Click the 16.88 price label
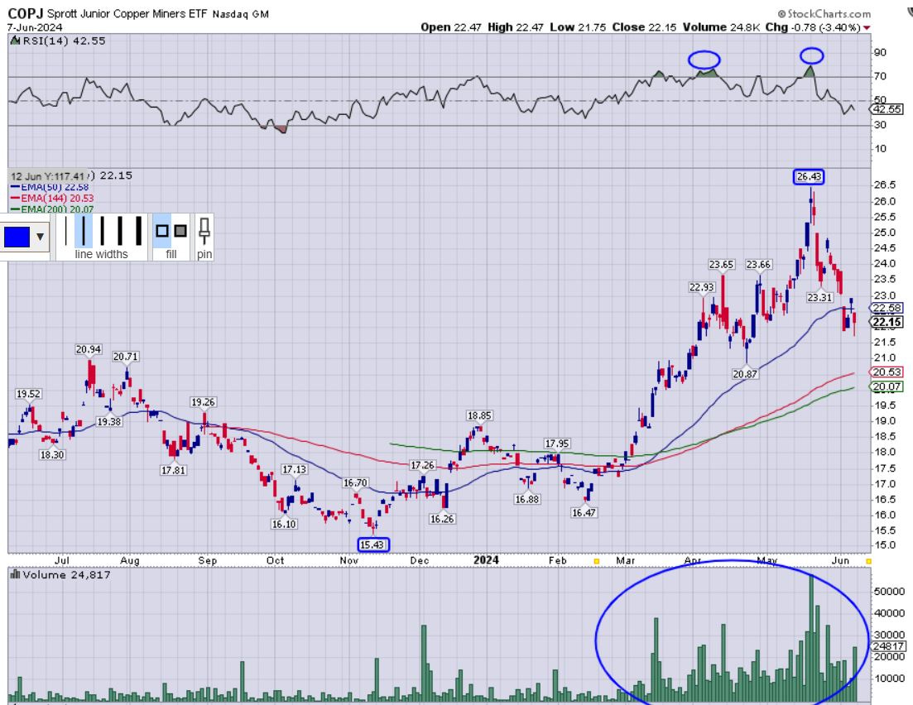The image size is (913, 705). 527,499
